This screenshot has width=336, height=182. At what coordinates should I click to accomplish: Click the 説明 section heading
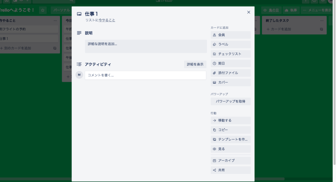[x=89, y=33]
